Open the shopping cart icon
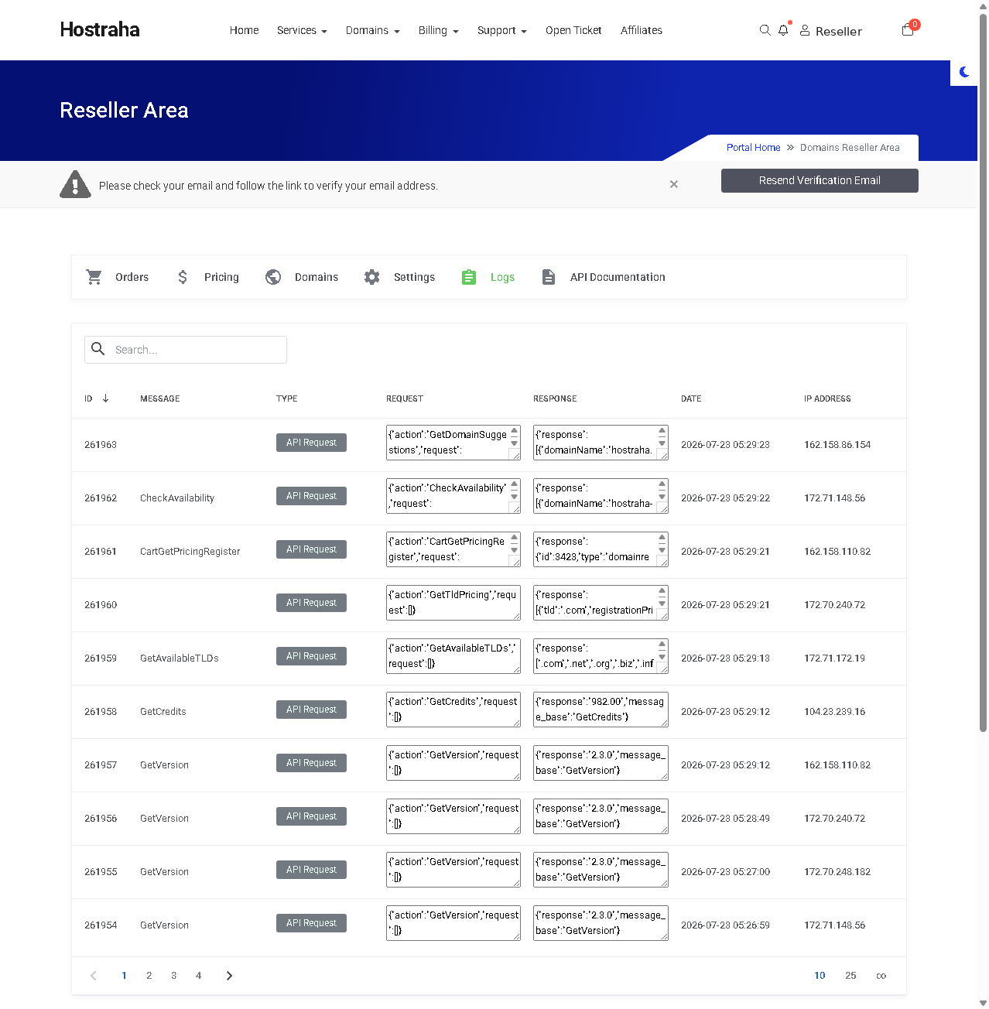Screen dimensions: 989x1009 (x=908, y=30)
